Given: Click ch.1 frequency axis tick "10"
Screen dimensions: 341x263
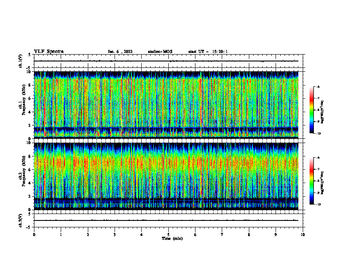Looking at the screenshot, I should [30, 72].
